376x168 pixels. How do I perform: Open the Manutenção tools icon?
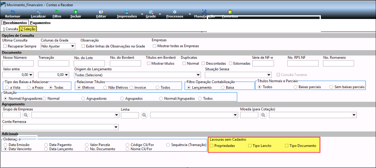(x=204, y=12)
